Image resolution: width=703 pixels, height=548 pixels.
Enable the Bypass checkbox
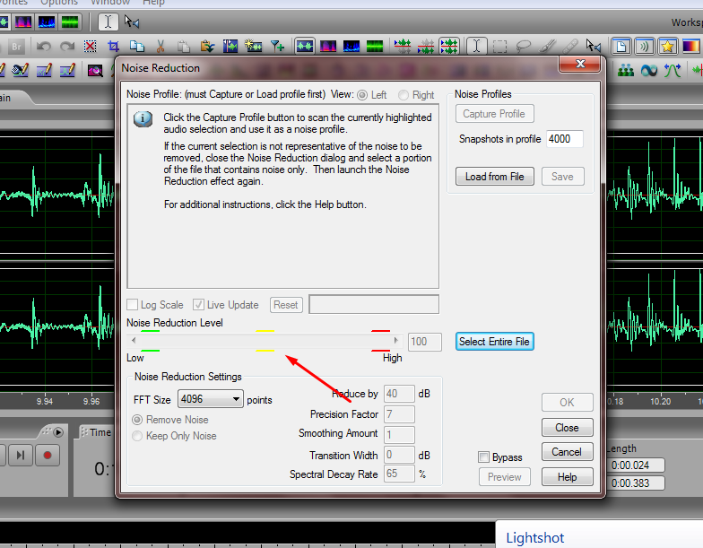[x=484, y=457]
